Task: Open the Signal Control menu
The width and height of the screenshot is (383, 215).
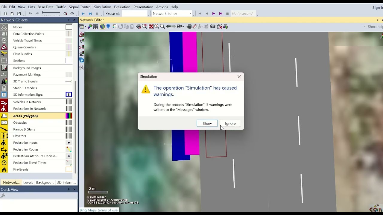Action: pyautogui.click(x=80, y=7)
